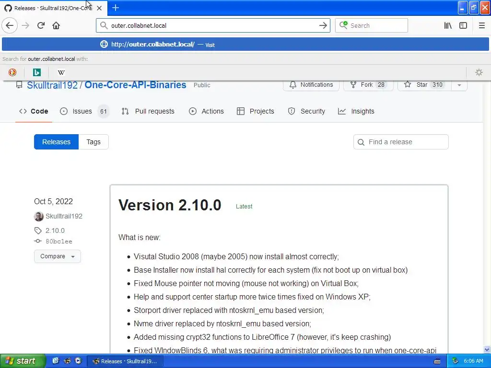Open the Firefox hamburger menu
Image resolution: width=491 pixels, height=368 pixels.
482,25
